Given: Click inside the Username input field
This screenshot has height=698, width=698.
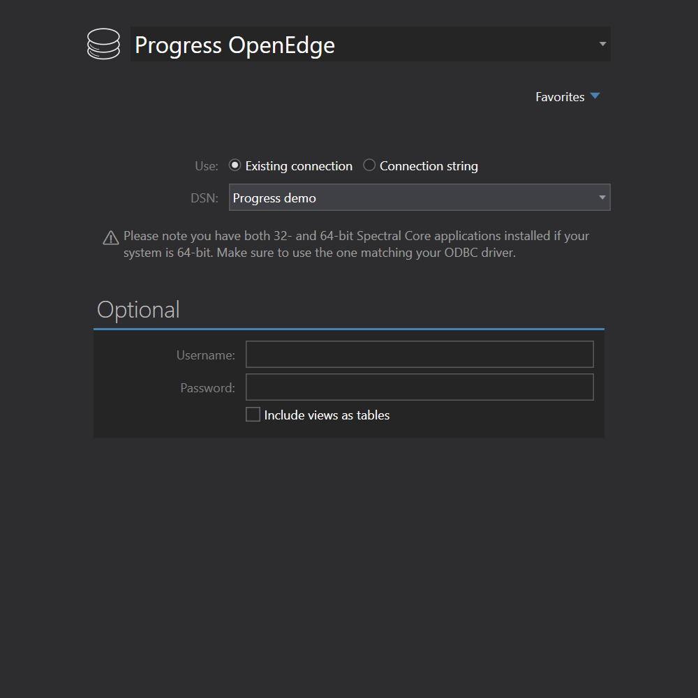Looking at the screenshot, I should click(419, 355).
